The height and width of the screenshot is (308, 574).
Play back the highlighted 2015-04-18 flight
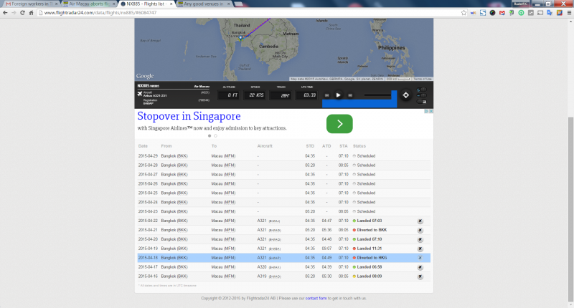(x=420, y=258)
